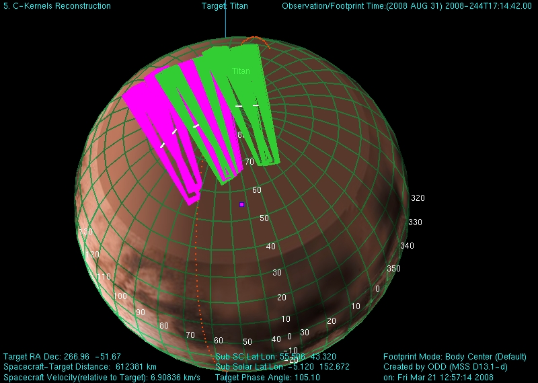538x383 pixels.
Task: Click latitude label "60" above the magenta square
Action: click(x=257, y=189)
